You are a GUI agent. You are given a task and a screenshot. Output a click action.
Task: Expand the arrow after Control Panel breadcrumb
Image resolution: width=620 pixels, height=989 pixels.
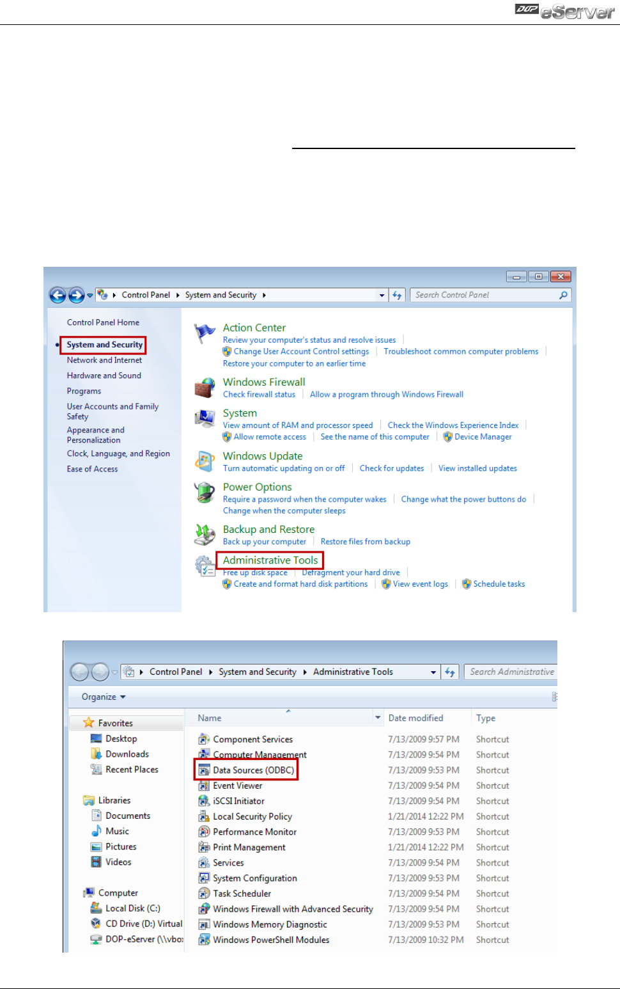coord(178,295)
